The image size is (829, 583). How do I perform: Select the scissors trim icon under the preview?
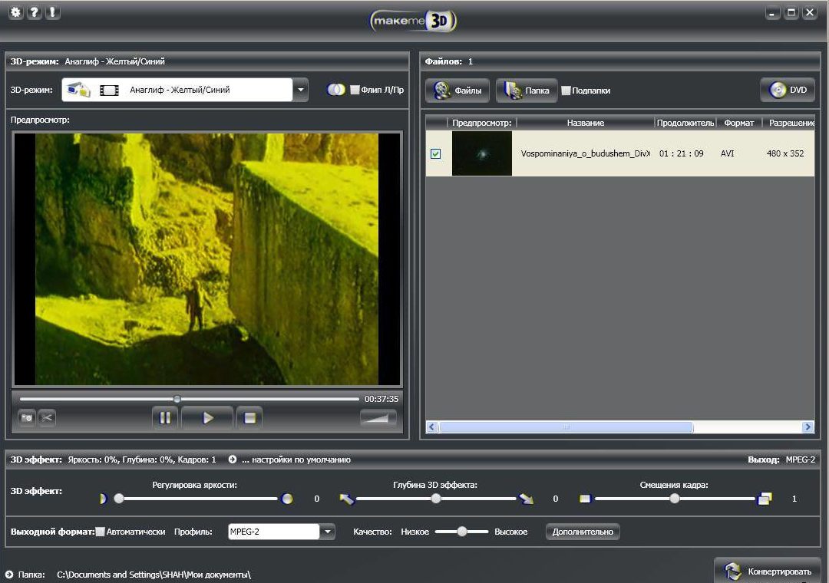(x=47, y=418)
